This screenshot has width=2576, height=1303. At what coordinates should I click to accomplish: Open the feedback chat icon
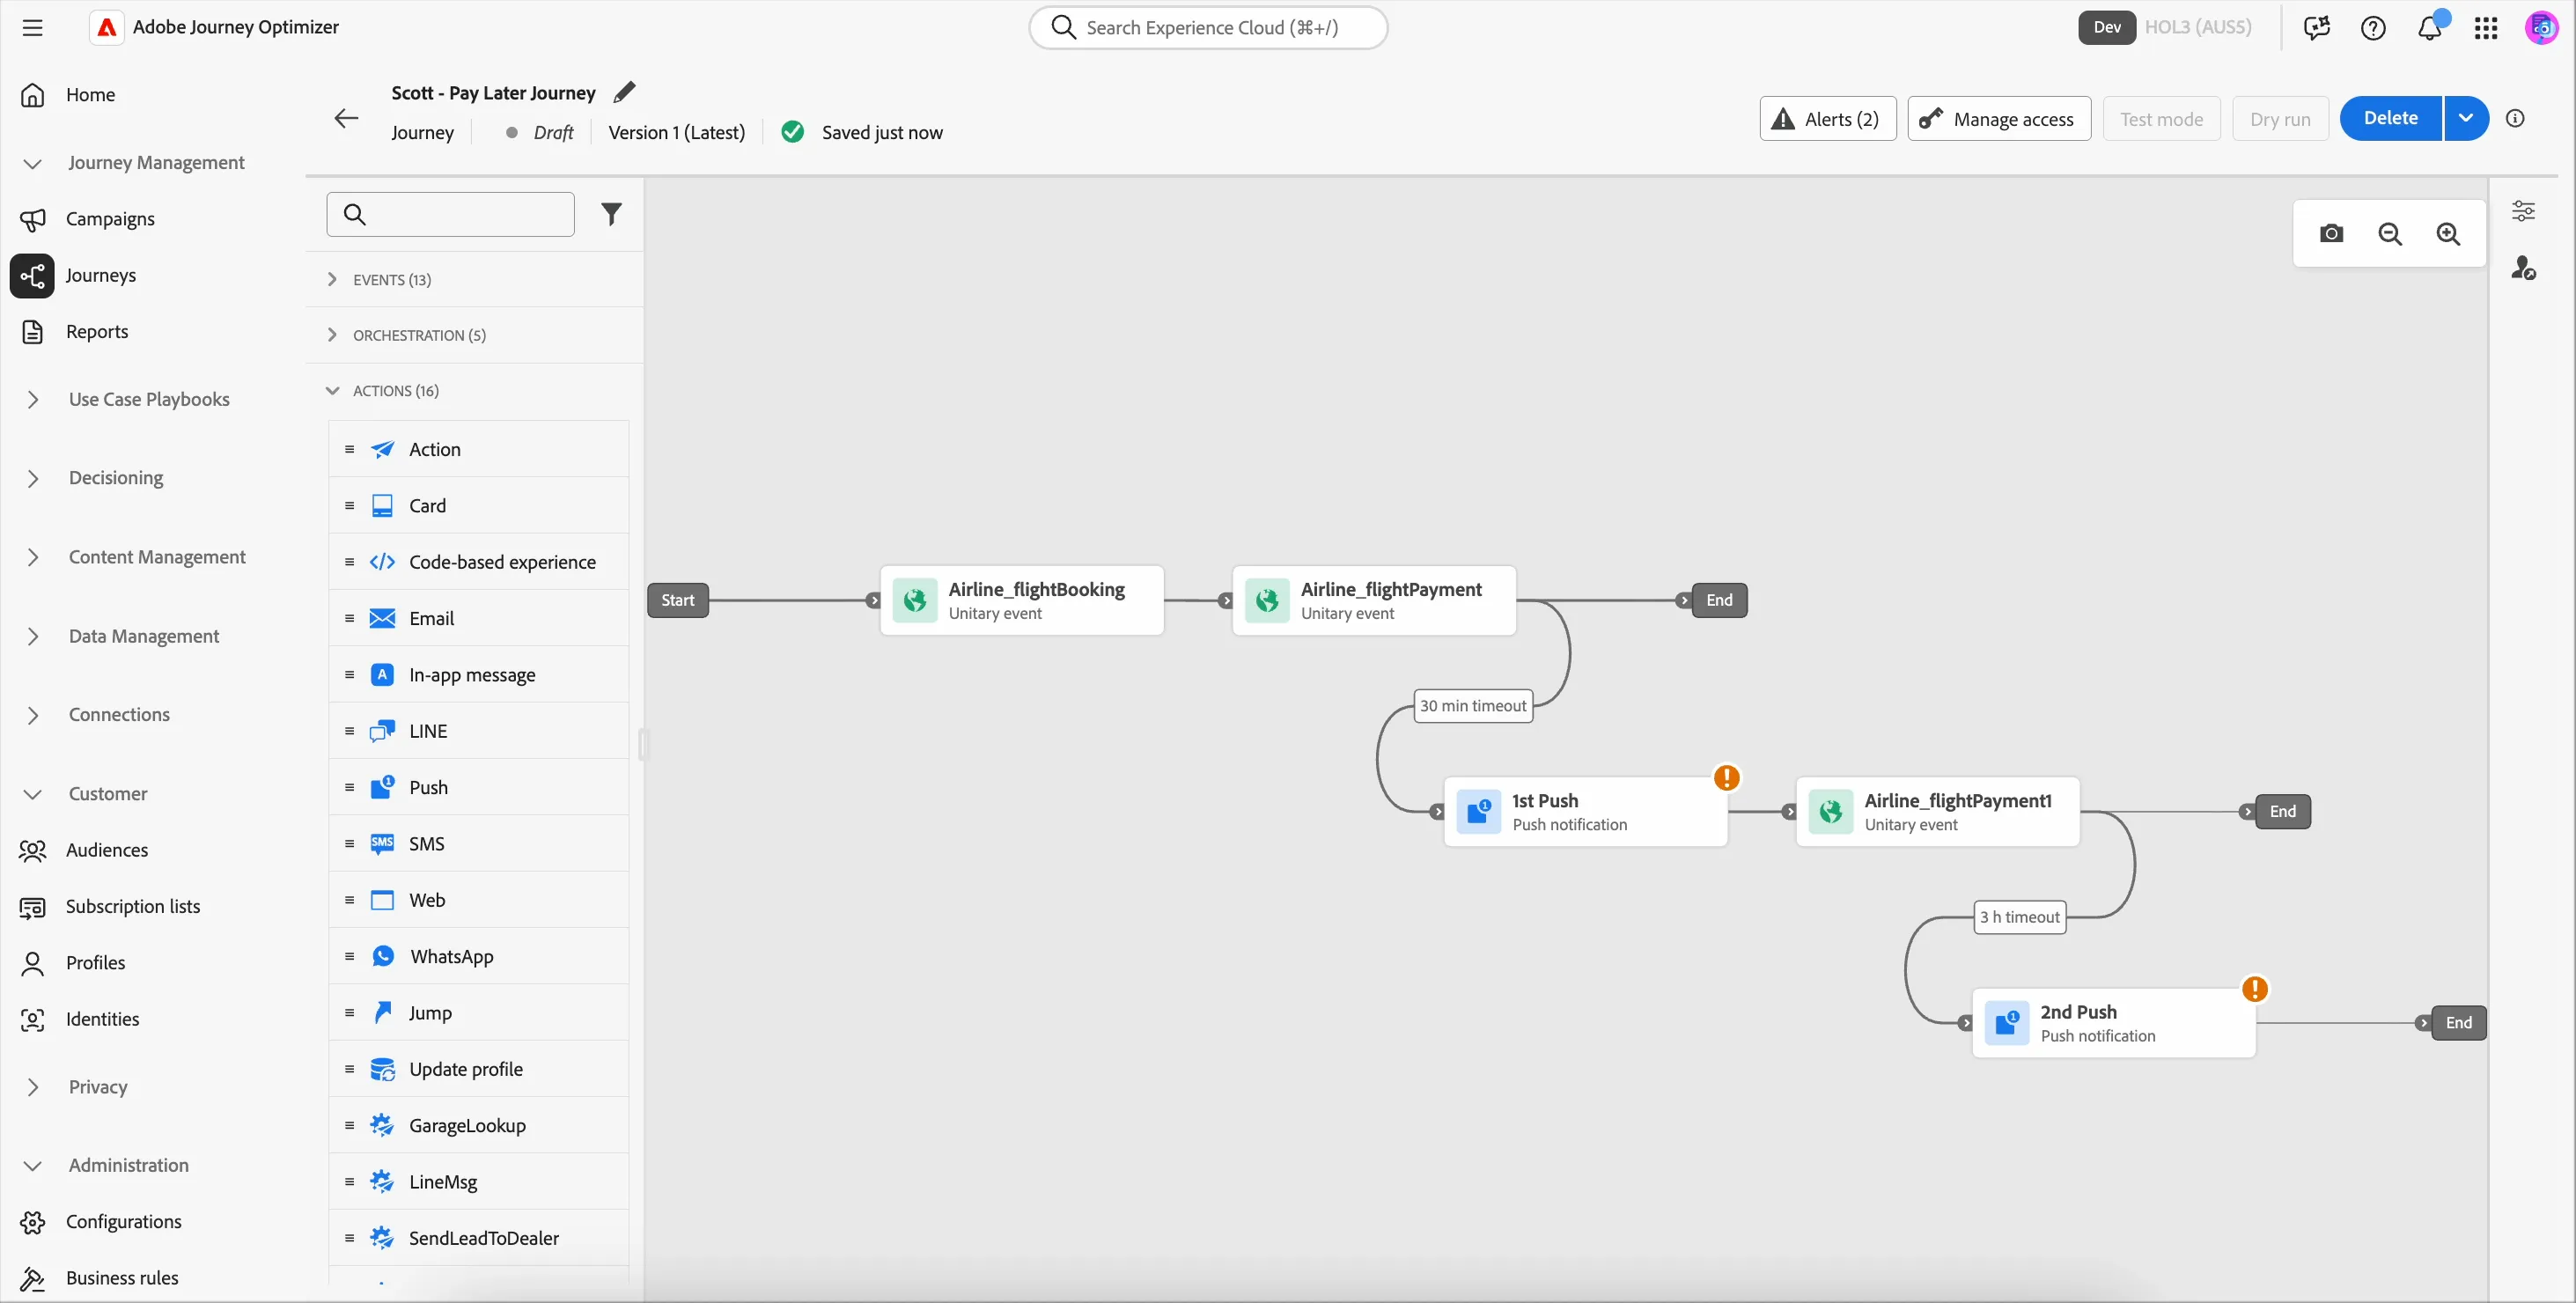coord(2317,28)
